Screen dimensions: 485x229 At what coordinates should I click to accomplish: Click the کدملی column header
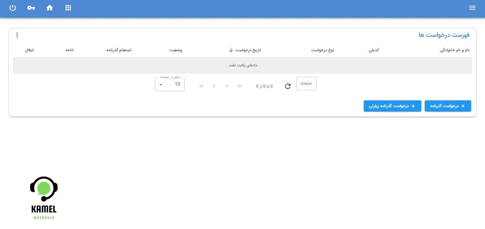point(374,50)
